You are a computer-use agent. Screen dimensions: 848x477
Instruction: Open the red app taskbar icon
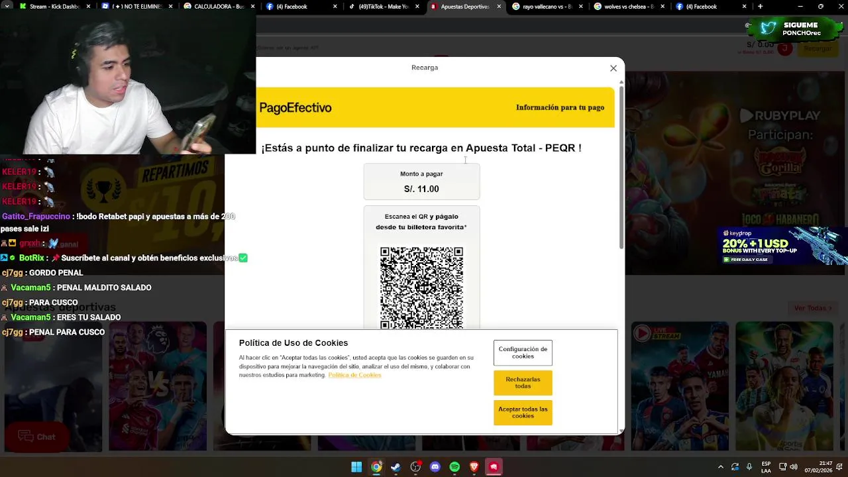click(494, 467)
